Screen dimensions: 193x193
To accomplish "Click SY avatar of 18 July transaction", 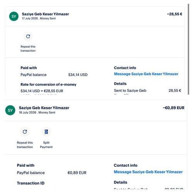I will [10, 110].
